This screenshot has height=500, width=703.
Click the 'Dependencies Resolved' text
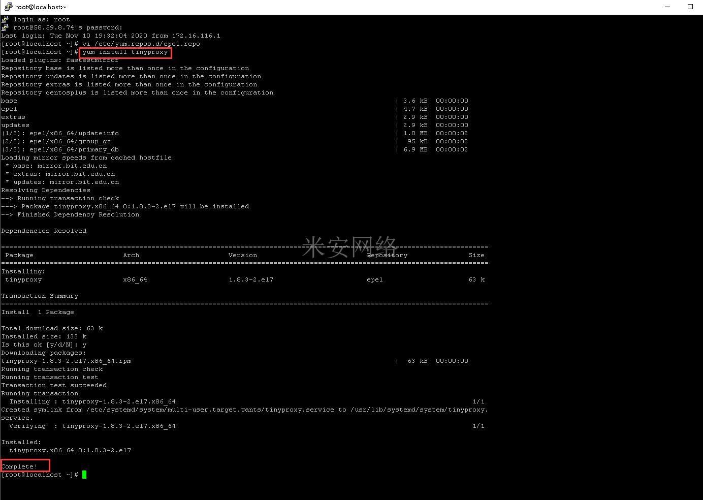pos(44,231)
